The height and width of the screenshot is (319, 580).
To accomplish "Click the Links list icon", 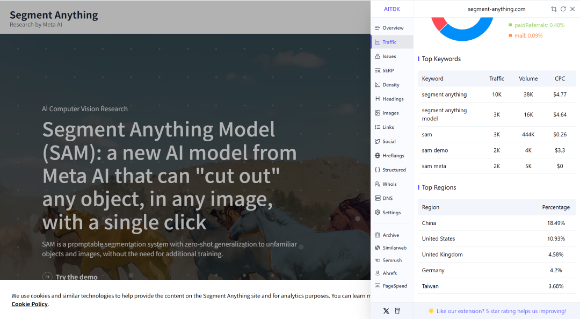I will coord(378,127).
